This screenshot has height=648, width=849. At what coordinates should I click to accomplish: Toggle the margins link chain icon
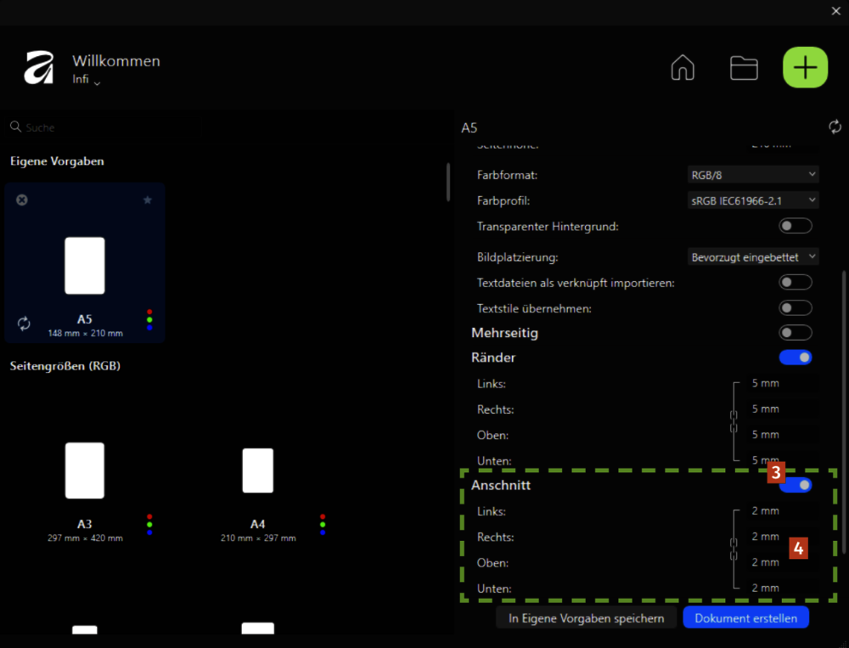point(734,421)
